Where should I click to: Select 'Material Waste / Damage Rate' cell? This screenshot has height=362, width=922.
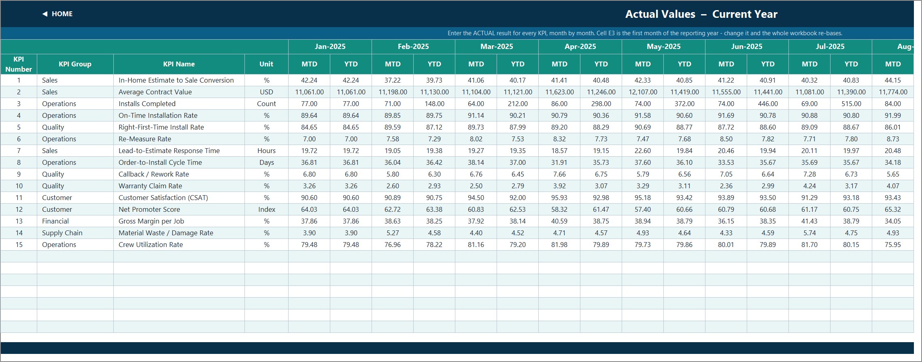[179, 233]
